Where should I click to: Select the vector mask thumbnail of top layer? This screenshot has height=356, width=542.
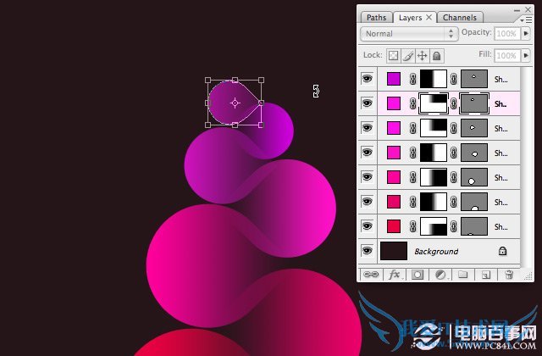point(474,79)
